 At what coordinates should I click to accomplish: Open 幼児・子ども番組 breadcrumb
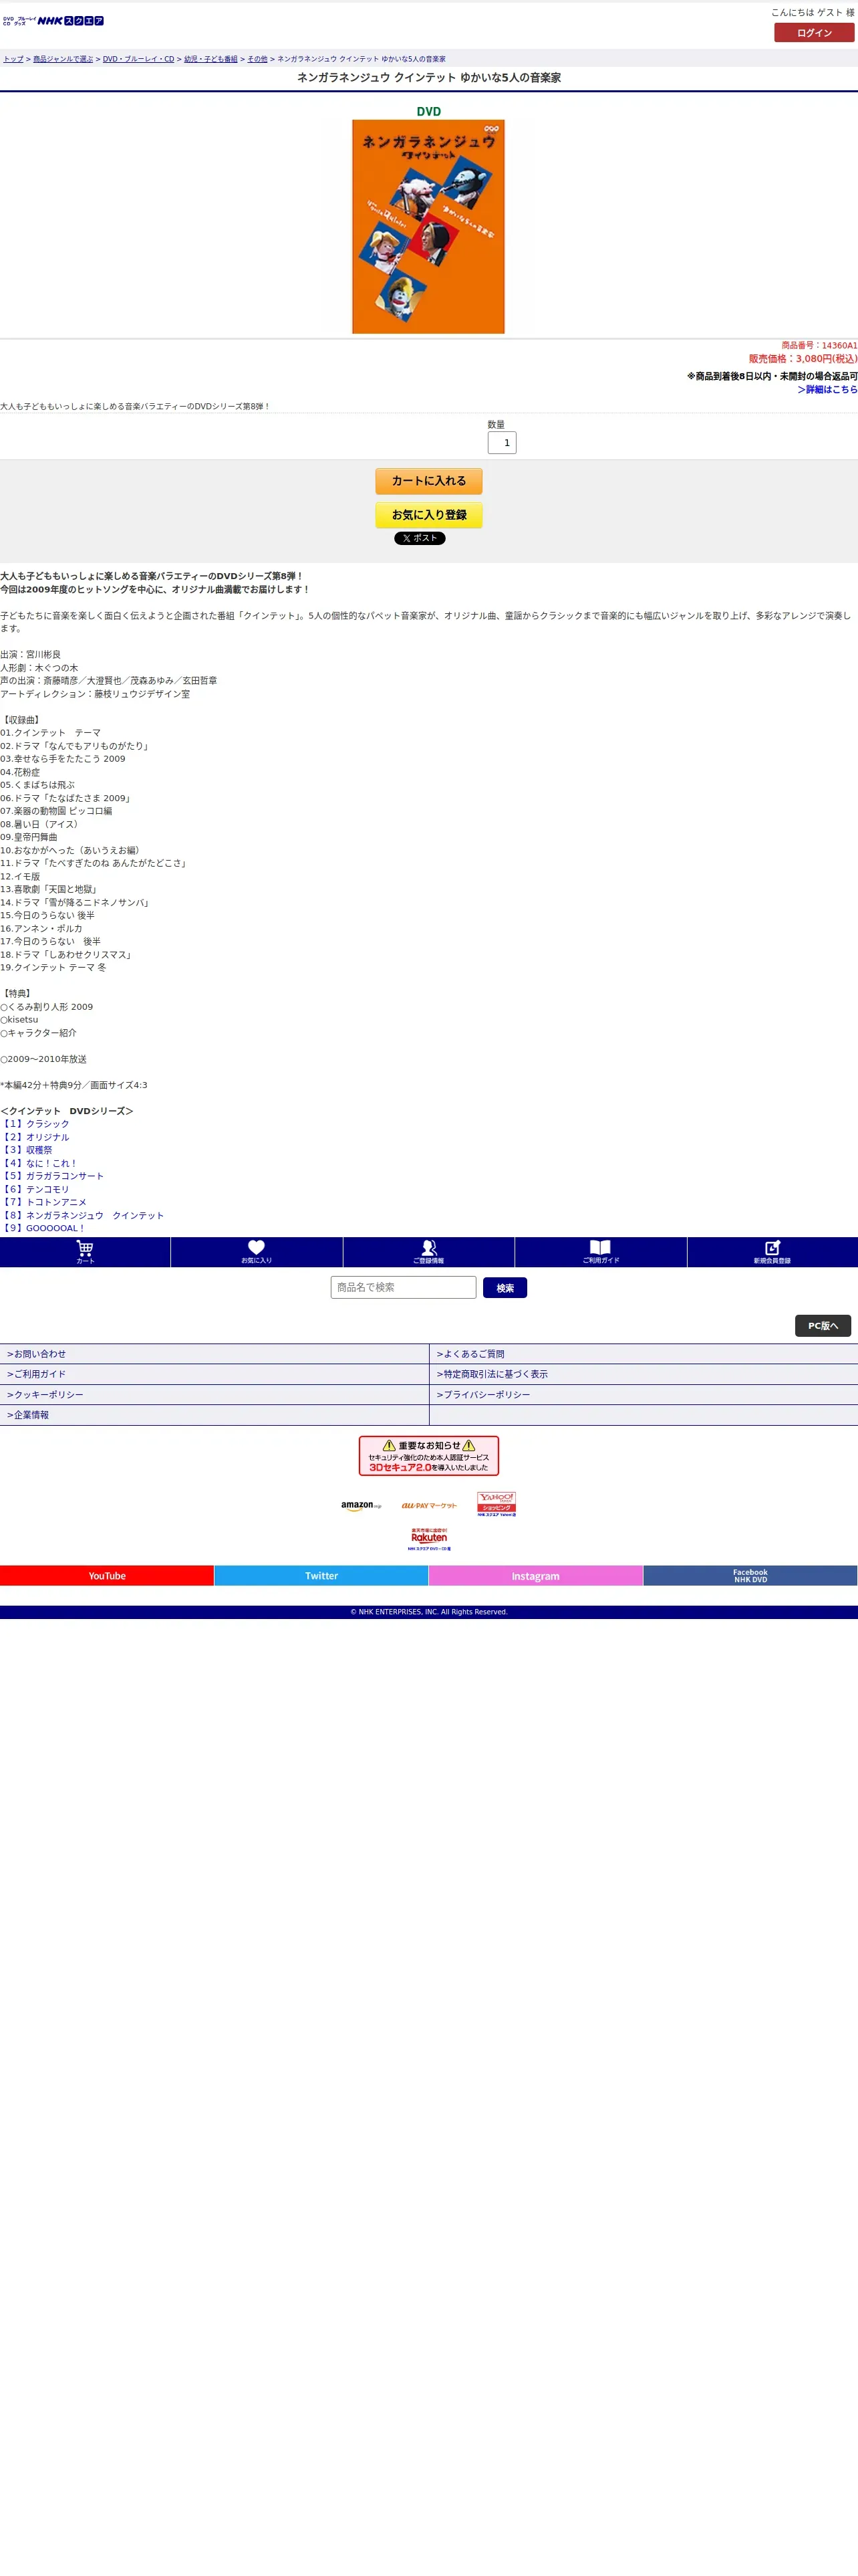click(x=210, y=59)
